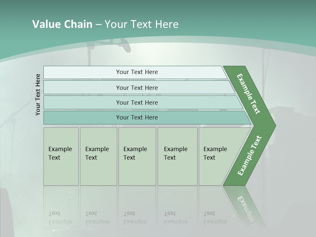This screenshot has width=316, height=237.
Task: Click the microphone silhouette in the background
Action: point(124,44)
